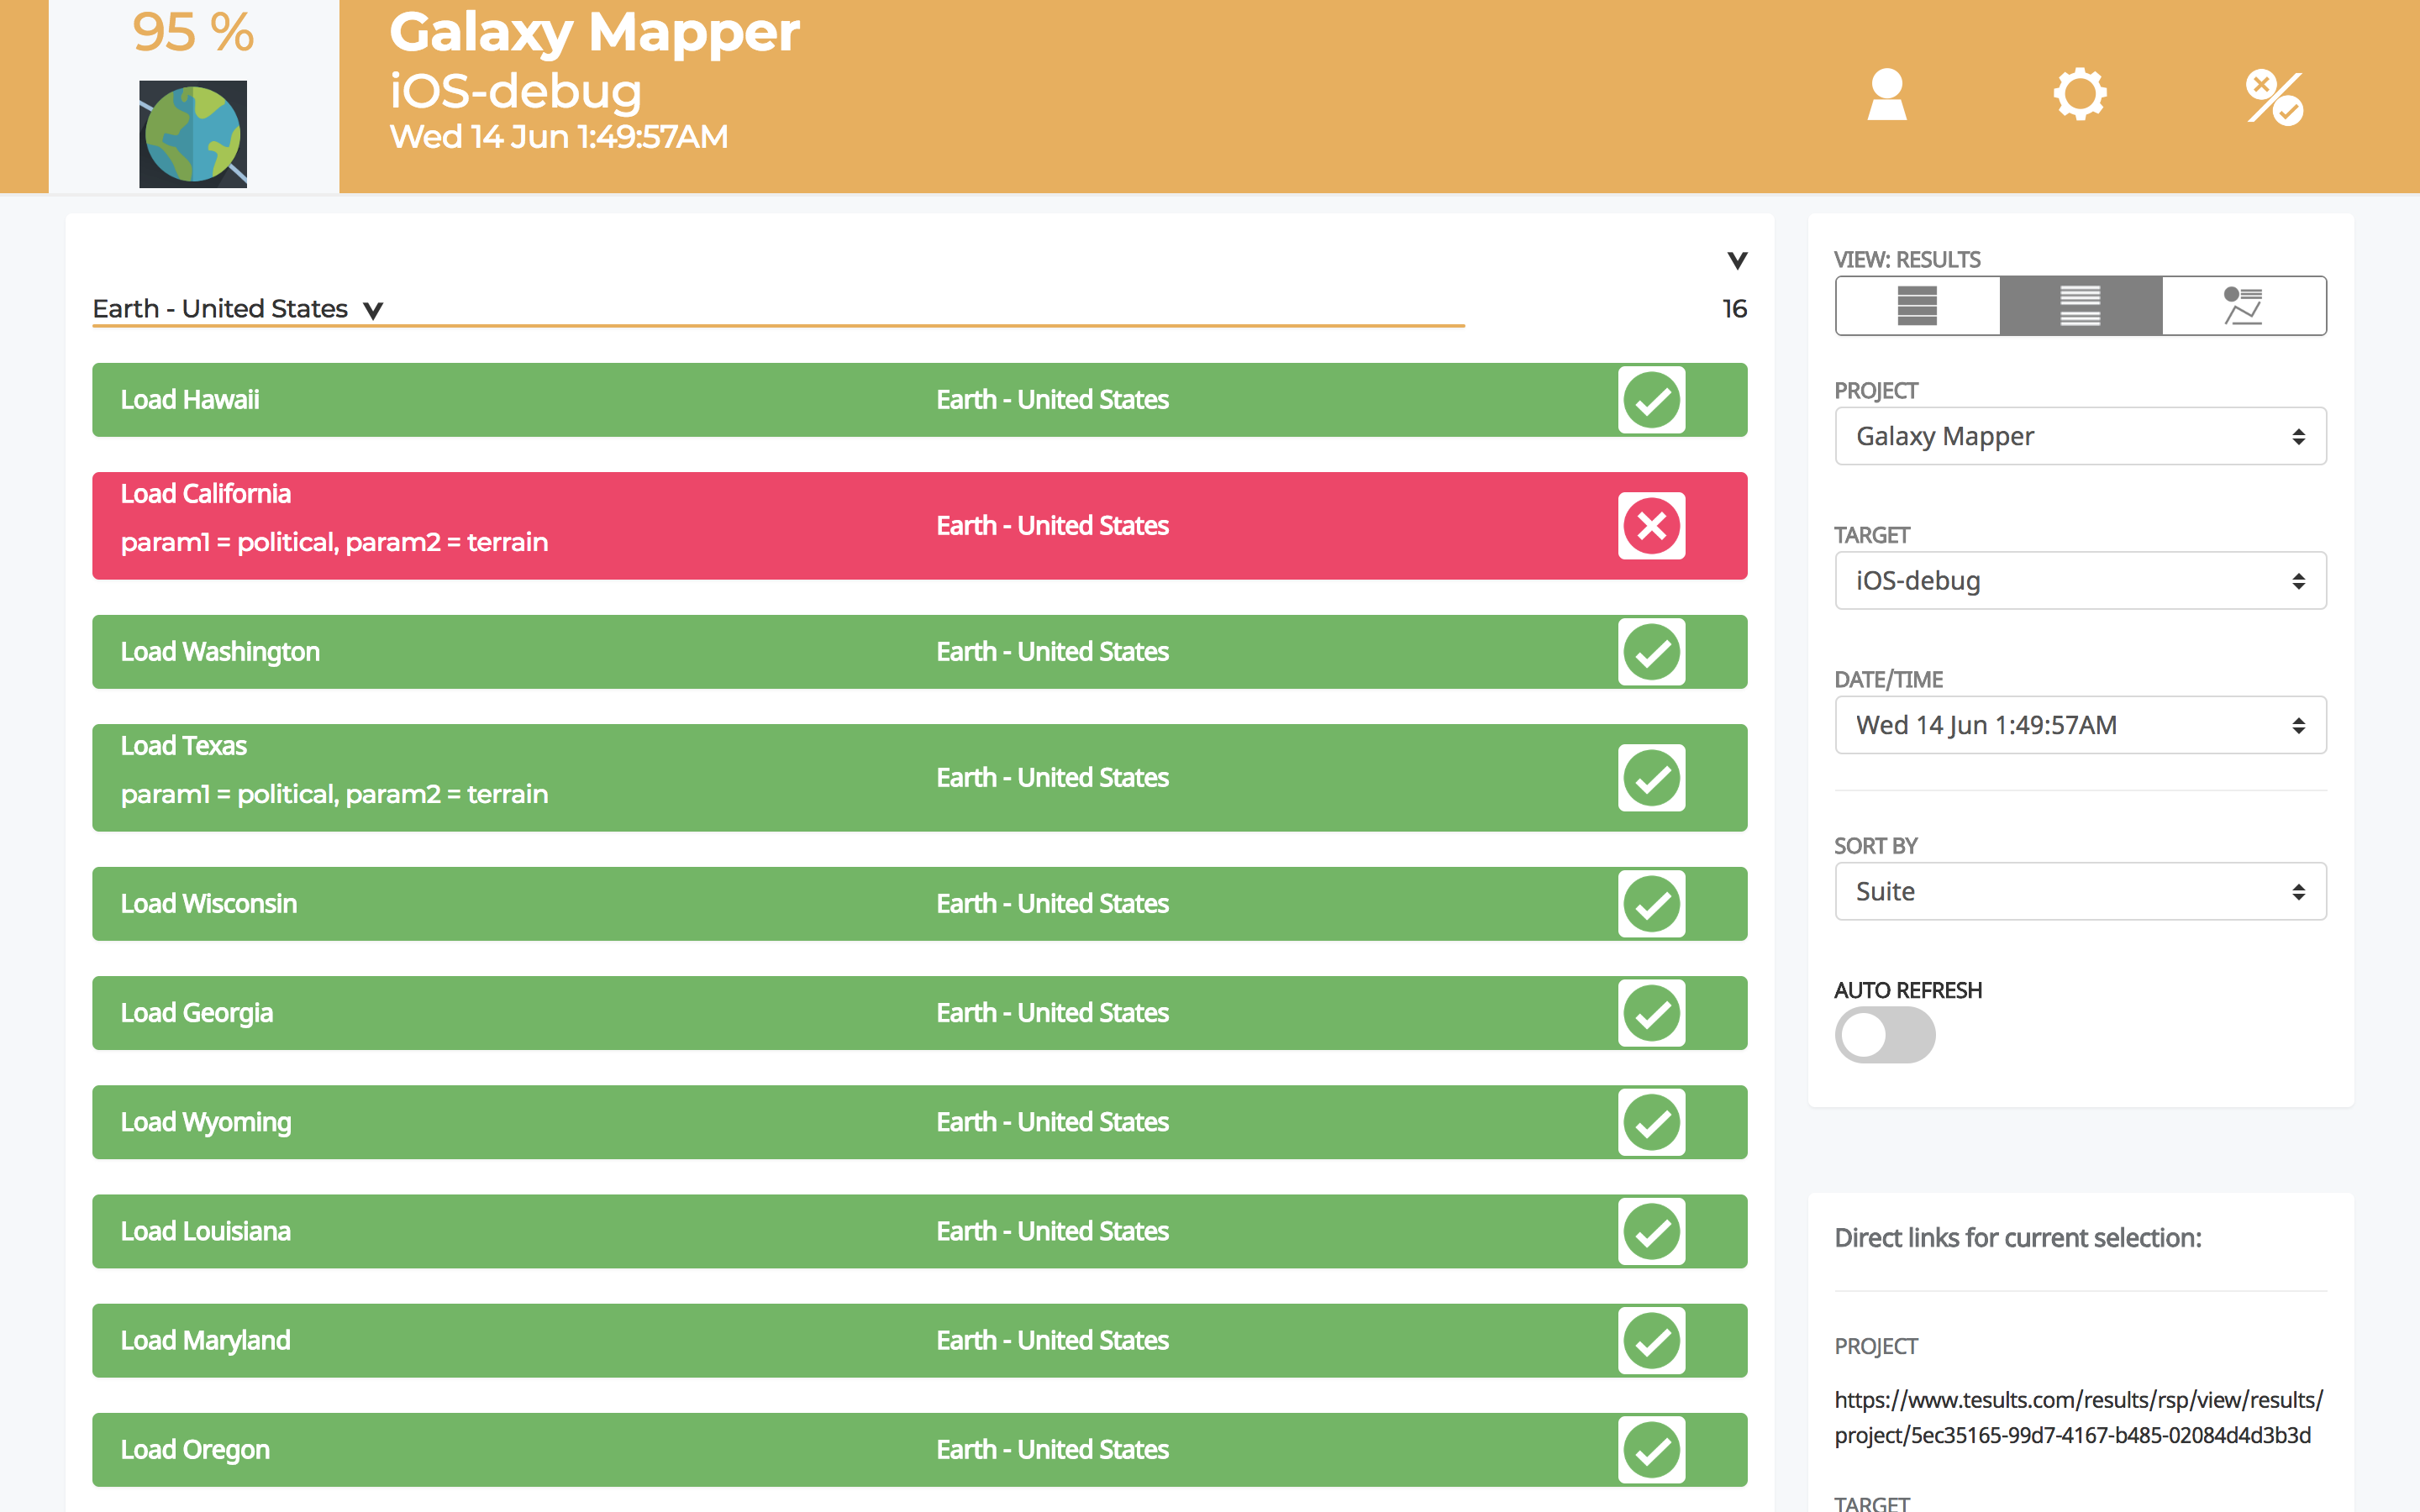Click the pass check icon on Load Texas
Screen dimensions: 2420x1512
[1651, 778]
